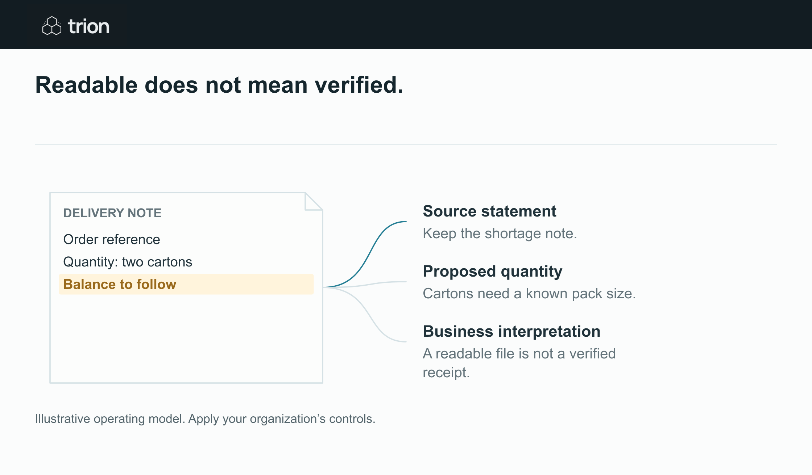Click the 'Illustrative operating model' footnote
The image size is (812, 475).
(205, 419)
